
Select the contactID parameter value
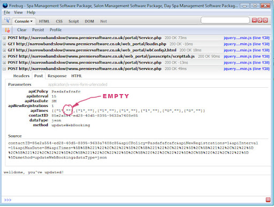[95, 116]
